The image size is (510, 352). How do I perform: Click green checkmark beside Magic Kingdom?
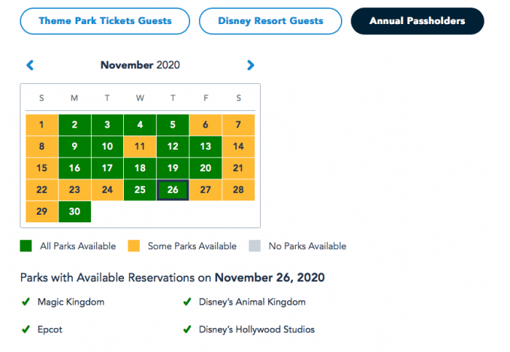click(x=25, y=302)
